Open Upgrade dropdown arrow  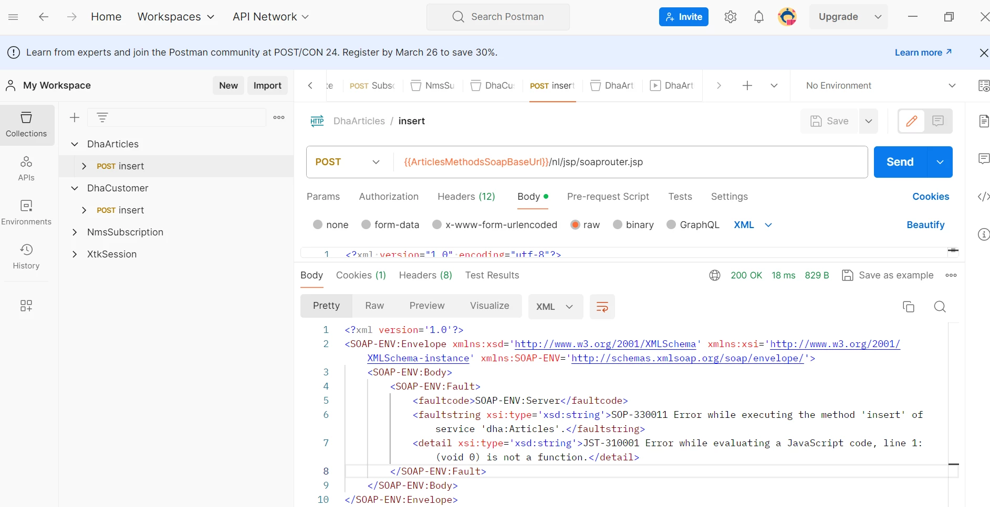click(x=878, y=17)
